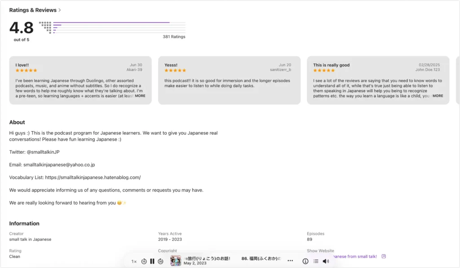Click Years Active value 2019 - 2023

pos(170,239)
